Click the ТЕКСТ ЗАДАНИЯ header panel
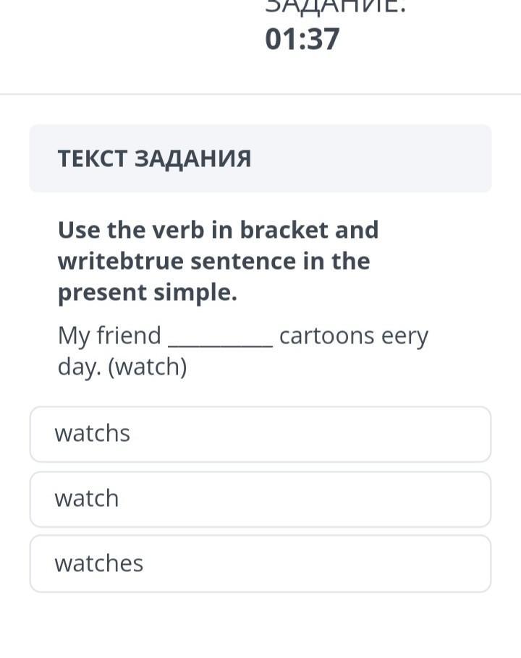Screen dimensions: 521x658 (x=260, y=158)
